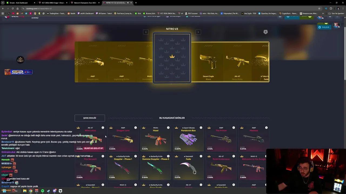Open info icon on AWP The Prince card

click(234, 128)
